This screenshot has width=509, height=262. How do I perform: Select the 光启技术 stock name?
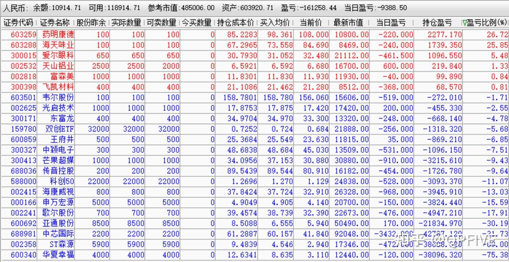[58, 108]
